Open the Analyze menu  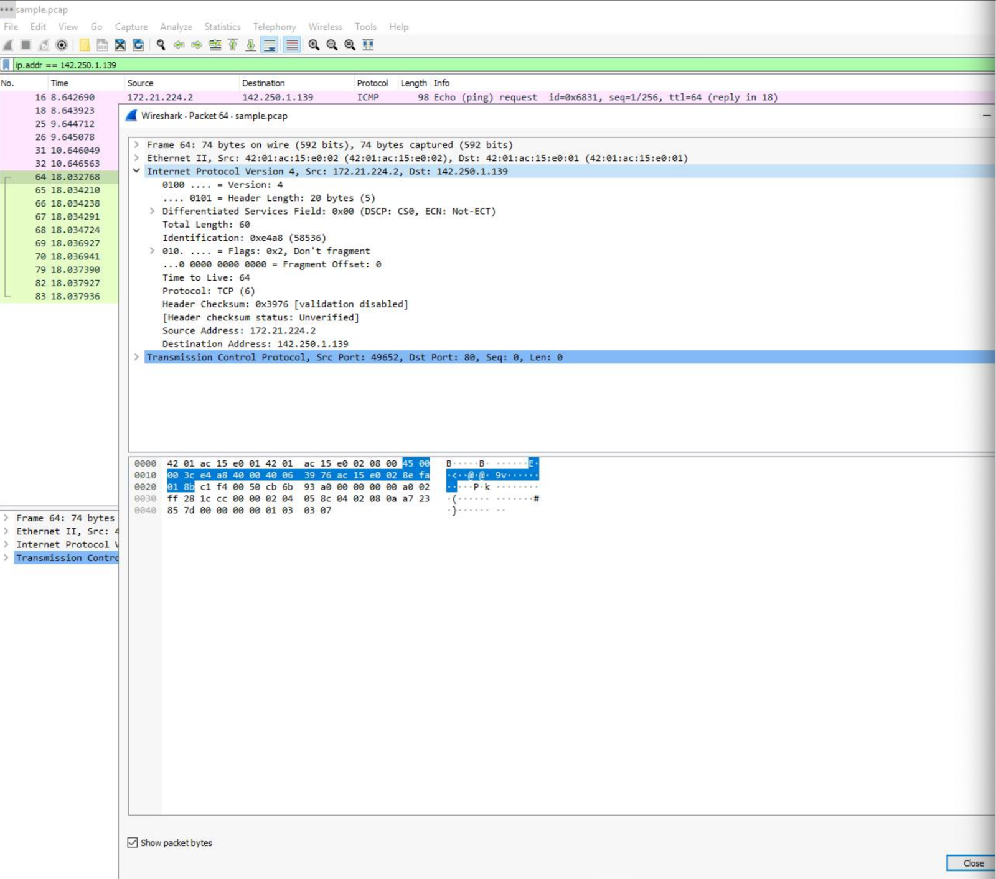tap(176, 27)
